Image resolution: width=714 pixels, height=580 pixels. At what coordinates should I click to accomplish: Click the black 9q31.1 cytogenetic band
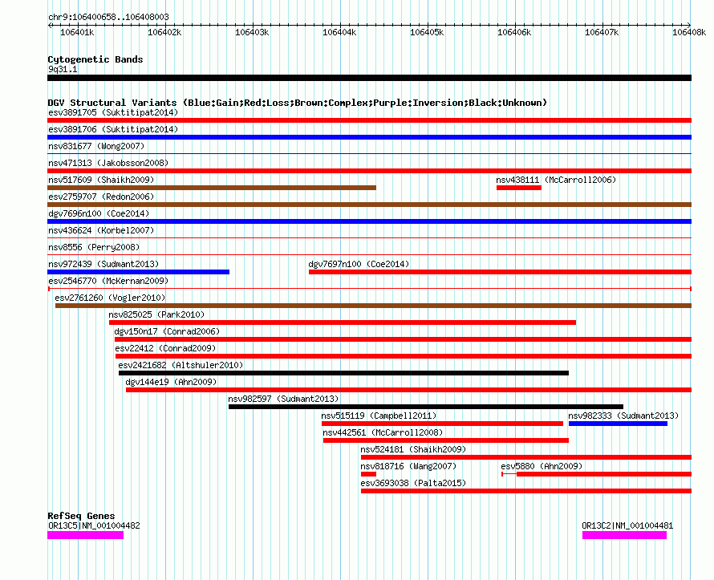tap(369, 78)
